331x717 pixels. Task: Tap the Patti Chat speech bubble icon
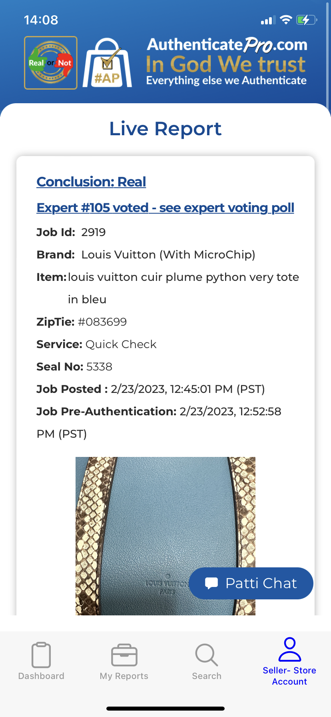pos(211,583)
